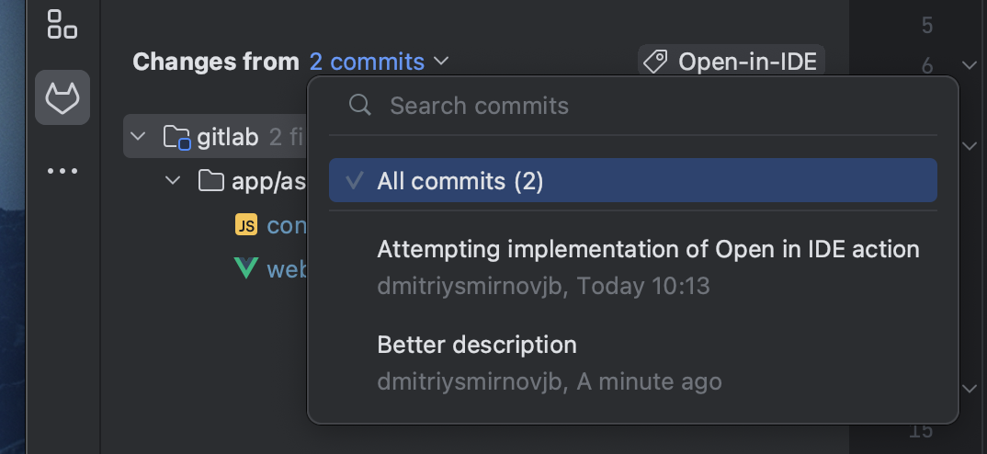The image size is (987, 454).
Task: Click into the Search commits field
Action: (643, 105)
